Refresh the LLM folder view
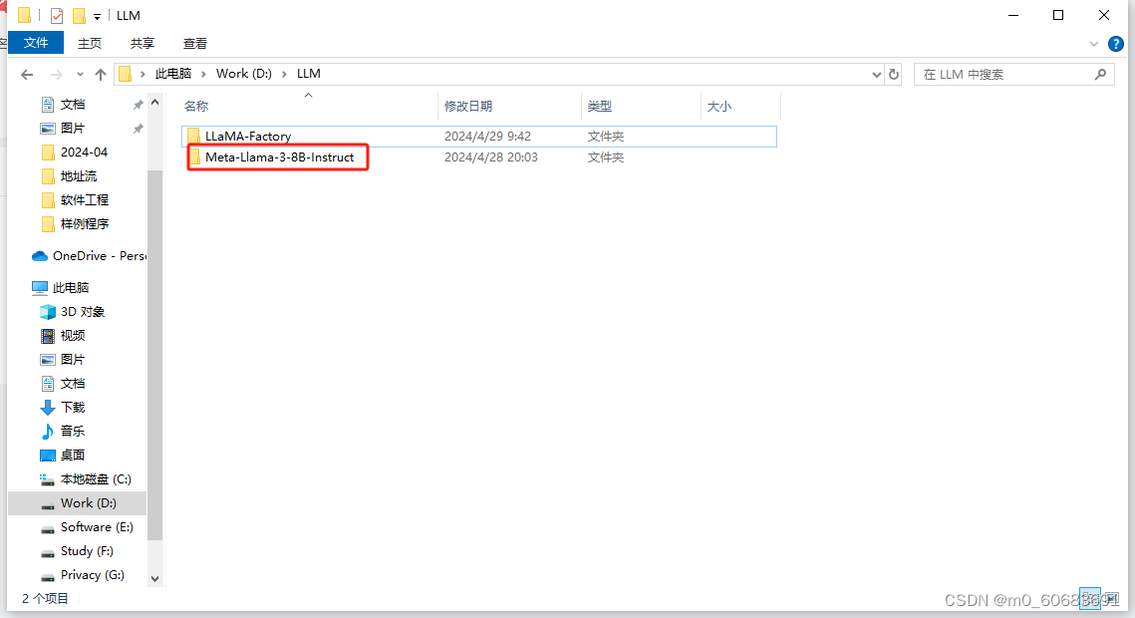This screenshot has height=618, width=1135. [894, 74]
